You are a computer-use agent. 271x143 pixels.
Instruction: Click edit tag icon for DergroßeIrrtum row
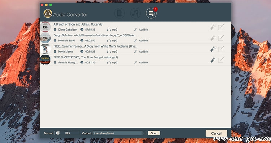pyautogui.click(x=221, y=38)
